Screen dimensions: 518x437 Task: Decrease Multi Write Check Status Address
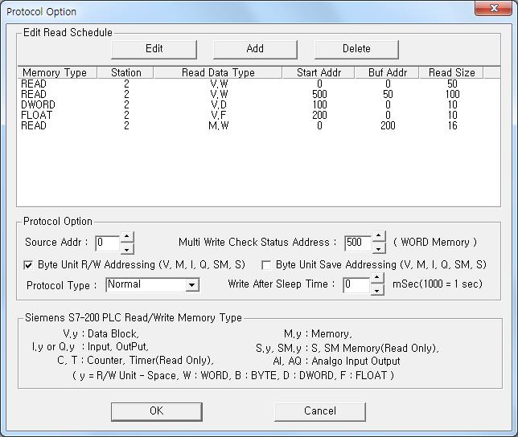[x=378, y=247]
